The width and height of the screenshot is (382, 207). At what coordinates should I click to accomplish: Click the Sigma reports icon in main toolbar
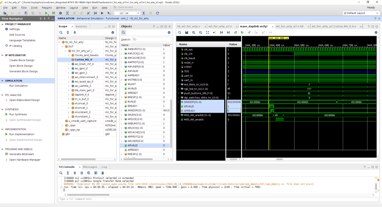pos(68,13)
